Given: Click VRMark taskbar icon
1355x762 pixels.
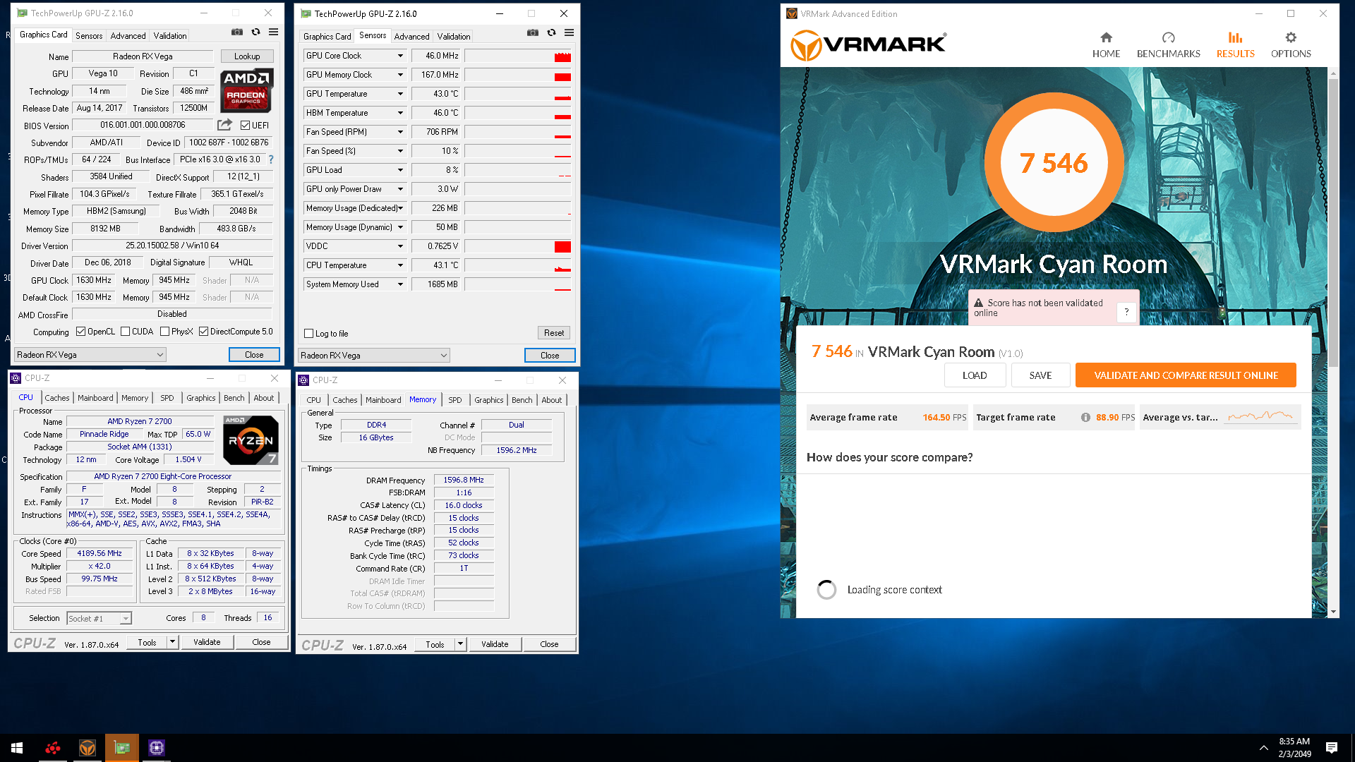Looking at the screenshot, I should pyautogui.click(x=88, y=748).
